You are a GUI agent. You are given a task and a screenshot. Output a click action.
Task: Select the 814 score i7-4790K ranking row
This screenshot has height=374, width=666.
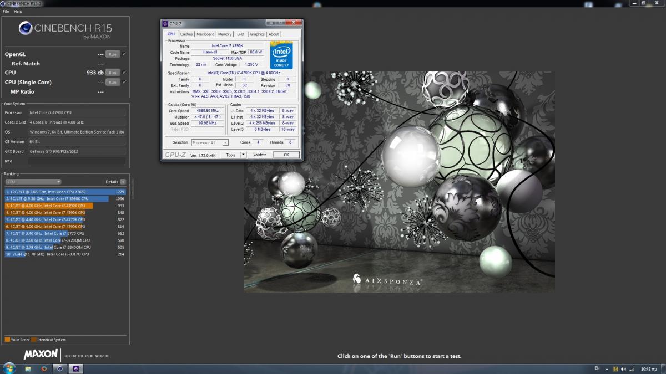[x=65, y=226]
